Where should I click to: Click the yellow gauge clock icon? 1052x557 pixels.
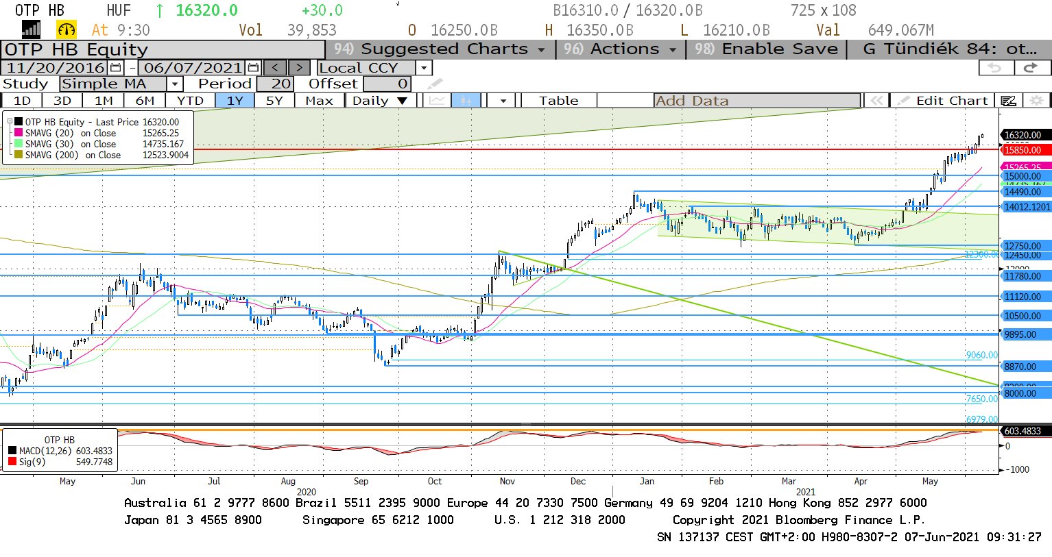67,29
